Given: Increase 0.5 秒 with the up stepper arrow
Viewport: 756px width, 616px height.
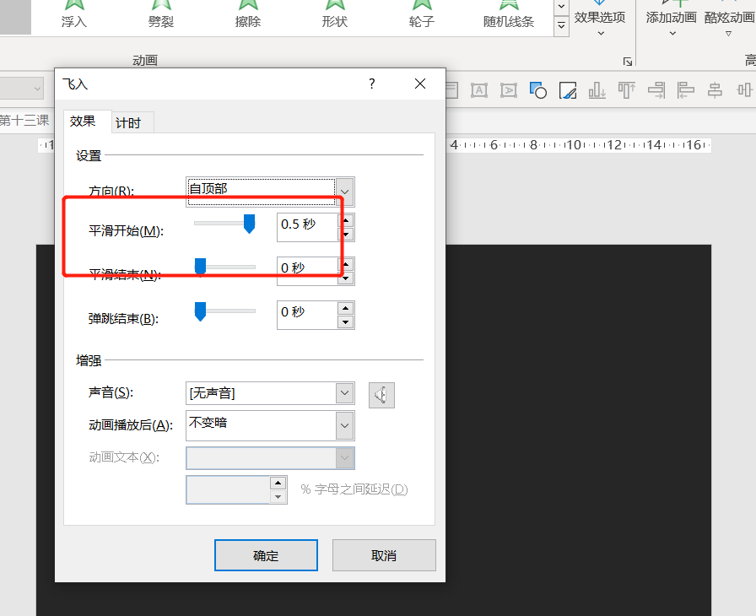Looking at the screenshot, I should [345, 222].
